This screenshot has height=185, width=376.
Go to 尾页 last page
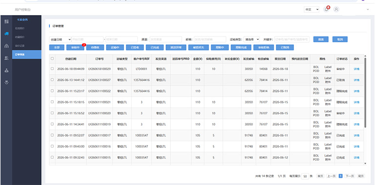361,176
